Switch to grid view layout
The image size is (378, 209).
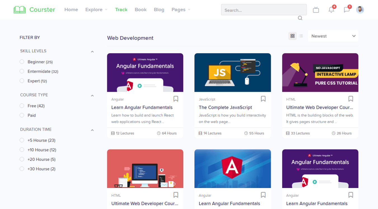(292, 36)
